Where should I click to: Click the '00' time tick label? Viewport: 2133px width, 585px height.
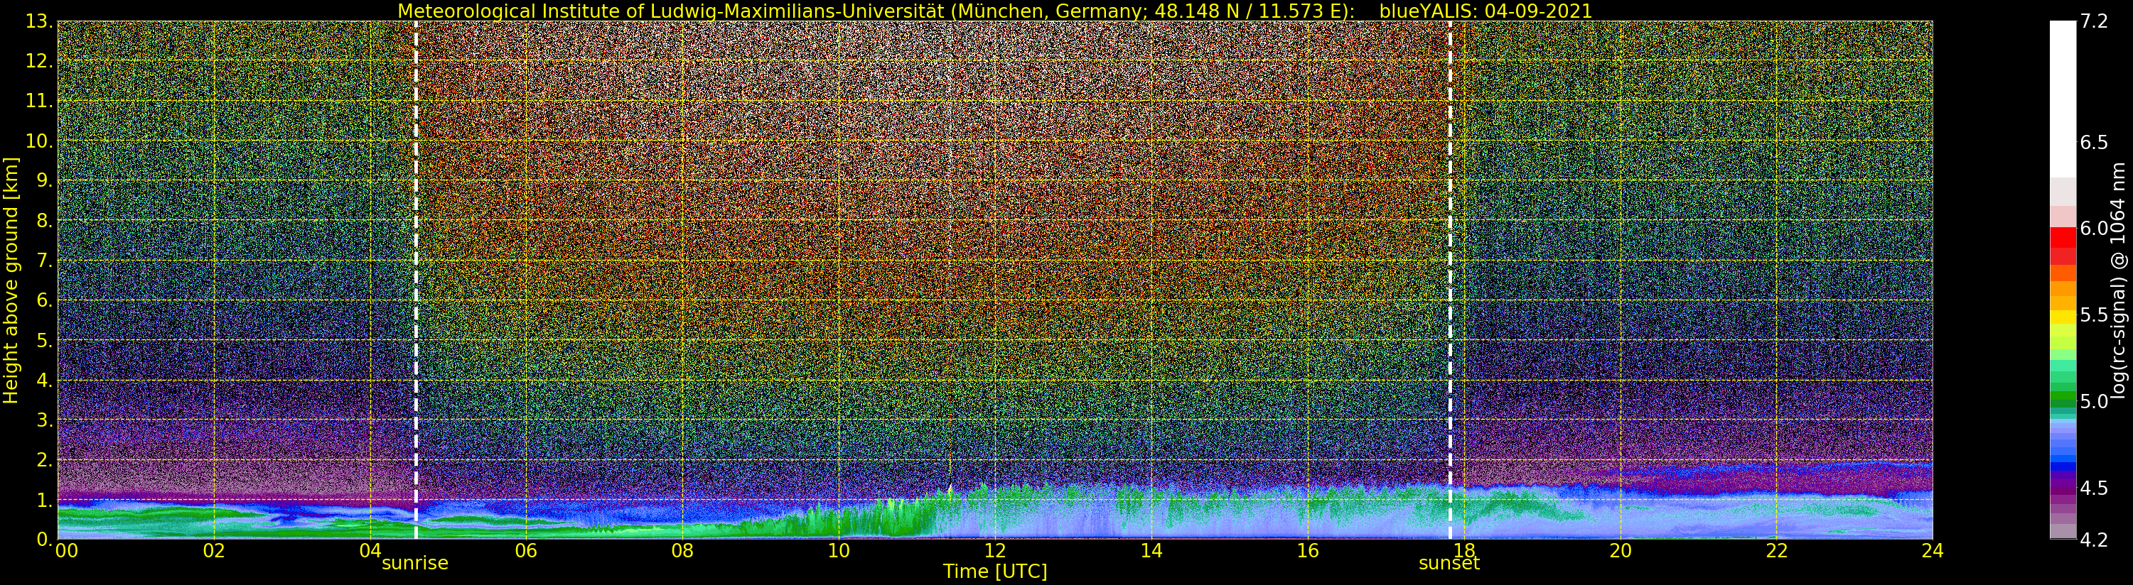[x=66, y=551]
